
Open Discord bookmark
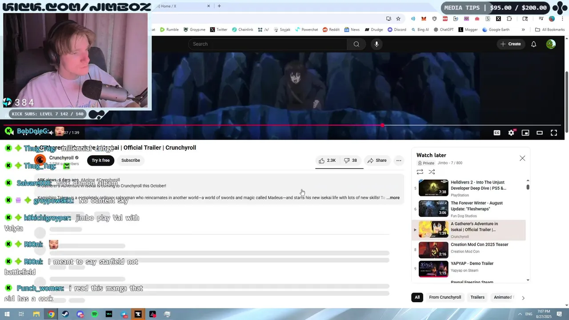397,30
